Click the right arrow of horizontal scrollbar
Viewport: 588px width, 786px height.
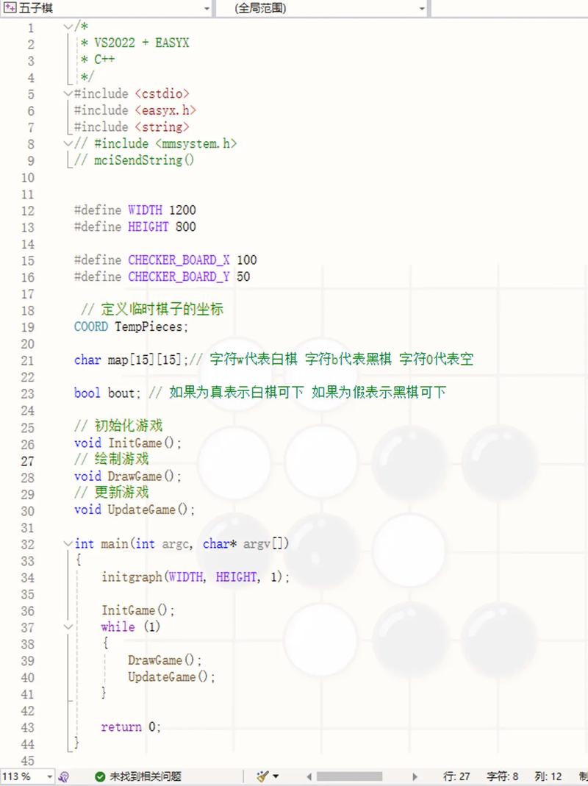(415, 776)
